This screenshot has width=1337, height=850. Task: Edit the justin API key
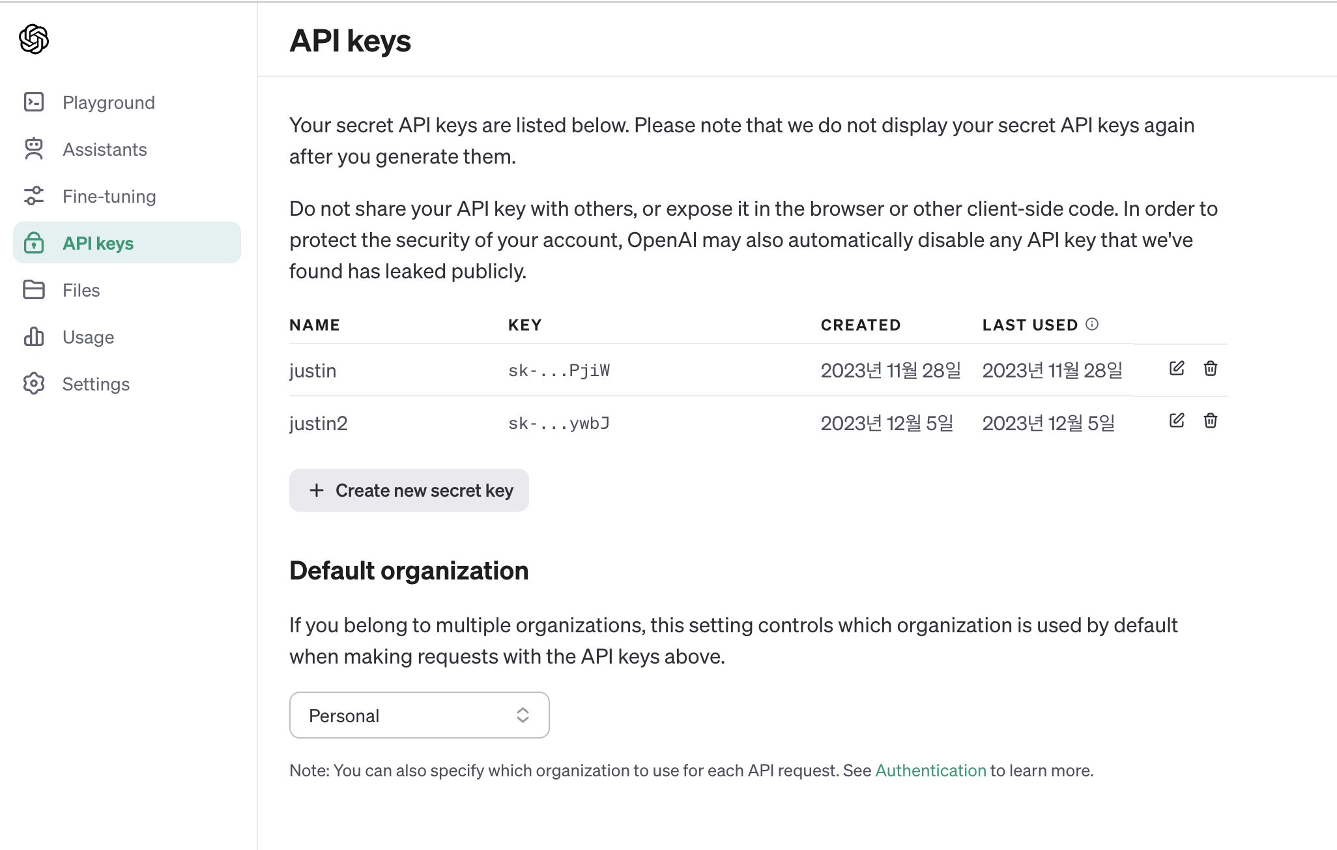pyautogui.click(x=1177, y=368)
